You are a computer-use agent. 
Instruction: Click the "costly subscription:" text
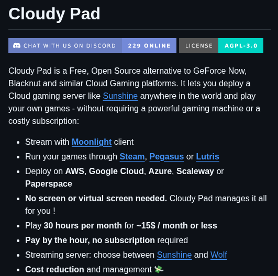click(x=43, y=121)
